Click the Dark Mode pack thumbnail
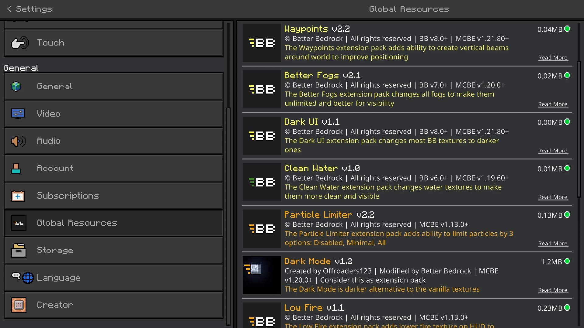 [262, 275]
